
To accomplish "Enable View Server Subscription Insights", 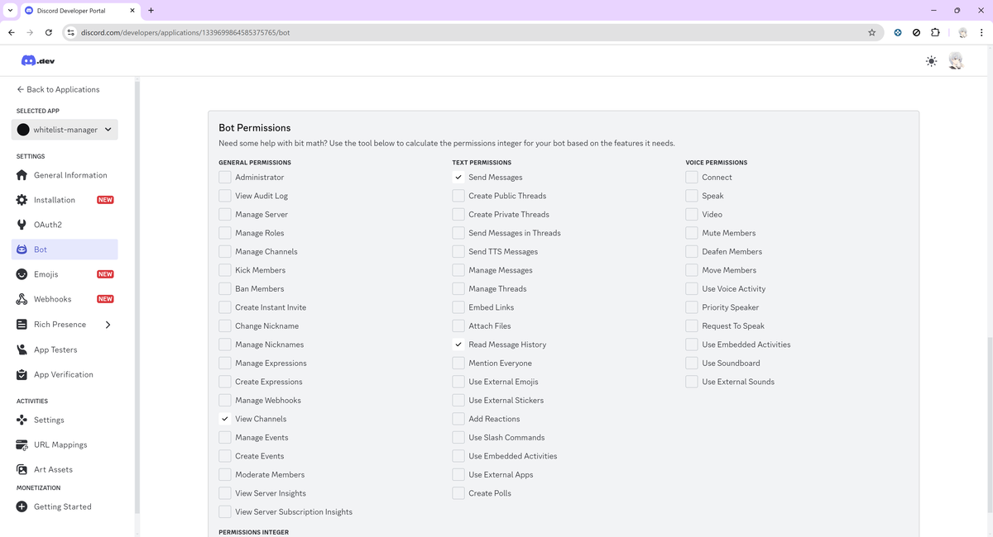I will pyautogui.click(x=225, y=512).
